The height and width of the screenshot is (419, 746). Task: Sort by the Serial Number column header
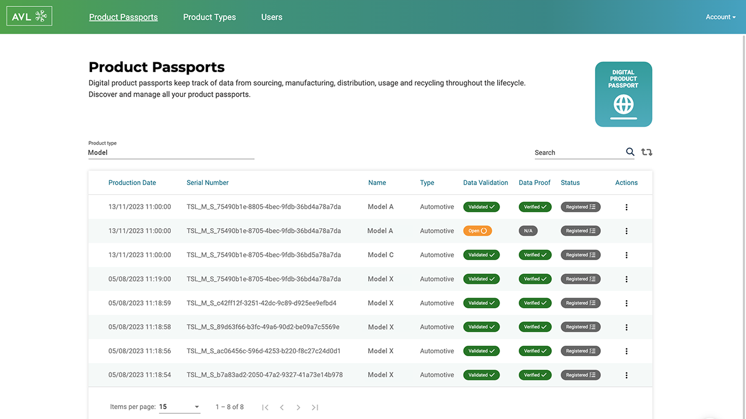[x=207, y=182]
